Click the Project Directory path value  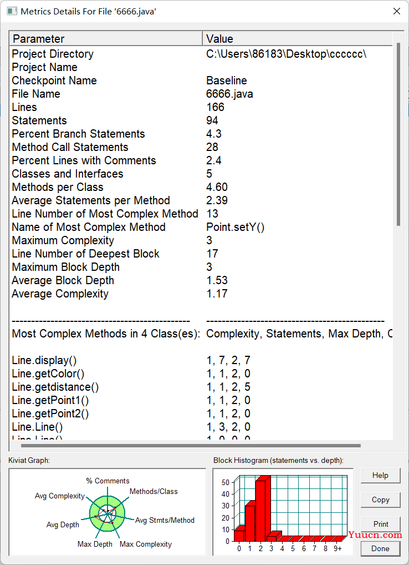pos(287,54)
